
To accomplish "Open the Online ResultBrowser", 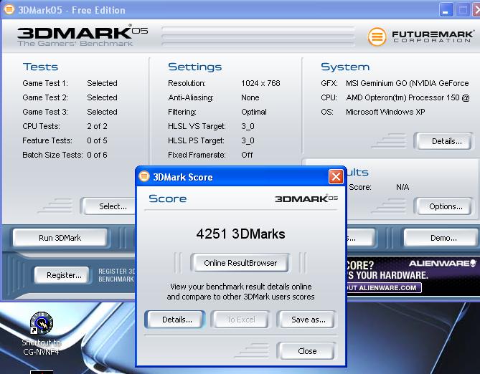I will point(240,263).
